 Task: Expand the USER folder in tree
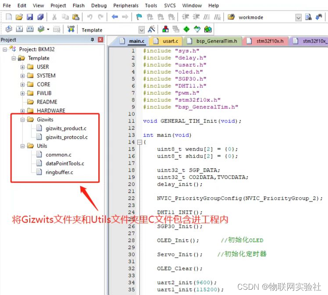coord(22,67)
